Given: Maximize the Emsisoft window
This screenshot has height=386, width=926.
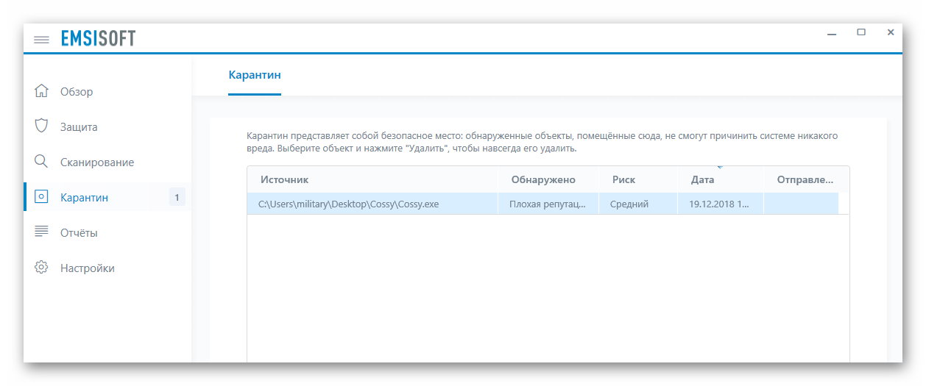Looking at the screenshot, I should [x=861, y=32].
